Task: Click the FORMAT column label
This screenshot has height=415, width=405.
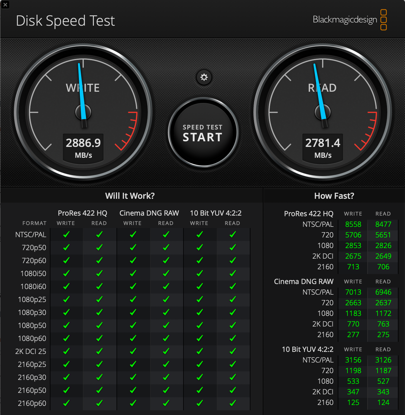Action: (35, 223)
